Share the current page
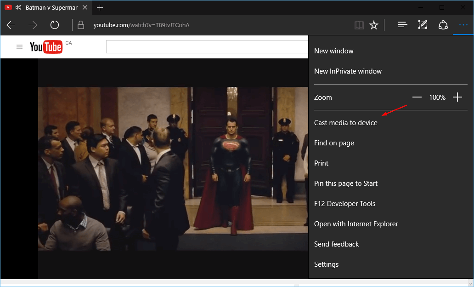Image resolution: width=474 pixels, height=287 pixels. coord(443,25)
